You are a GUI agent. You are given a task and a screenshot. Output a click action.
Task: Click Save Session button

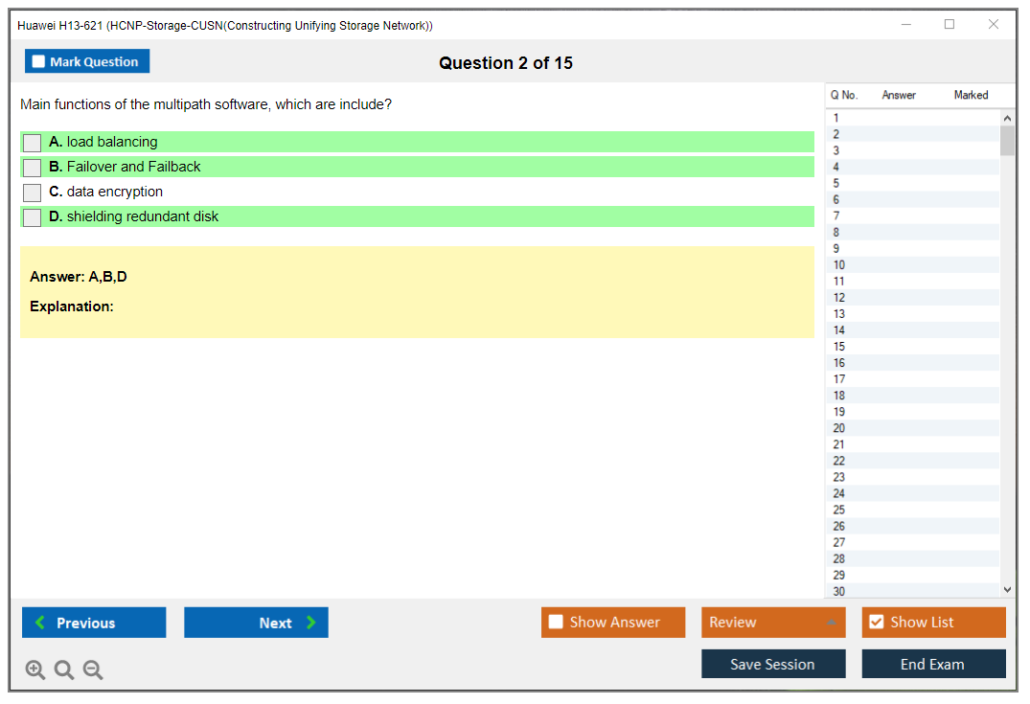pyautogui.click(x=773, y=664)
